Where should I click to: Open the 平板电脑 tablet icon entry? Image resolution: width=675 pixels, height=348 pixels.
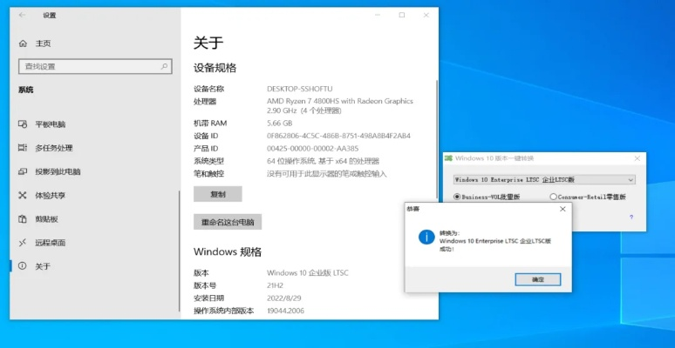coord(23,124)
